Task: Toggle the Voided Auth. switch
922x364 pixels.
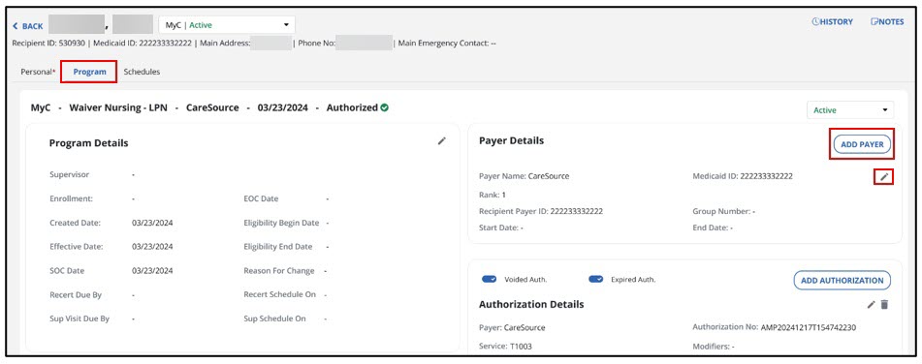Action: [490, 280]
